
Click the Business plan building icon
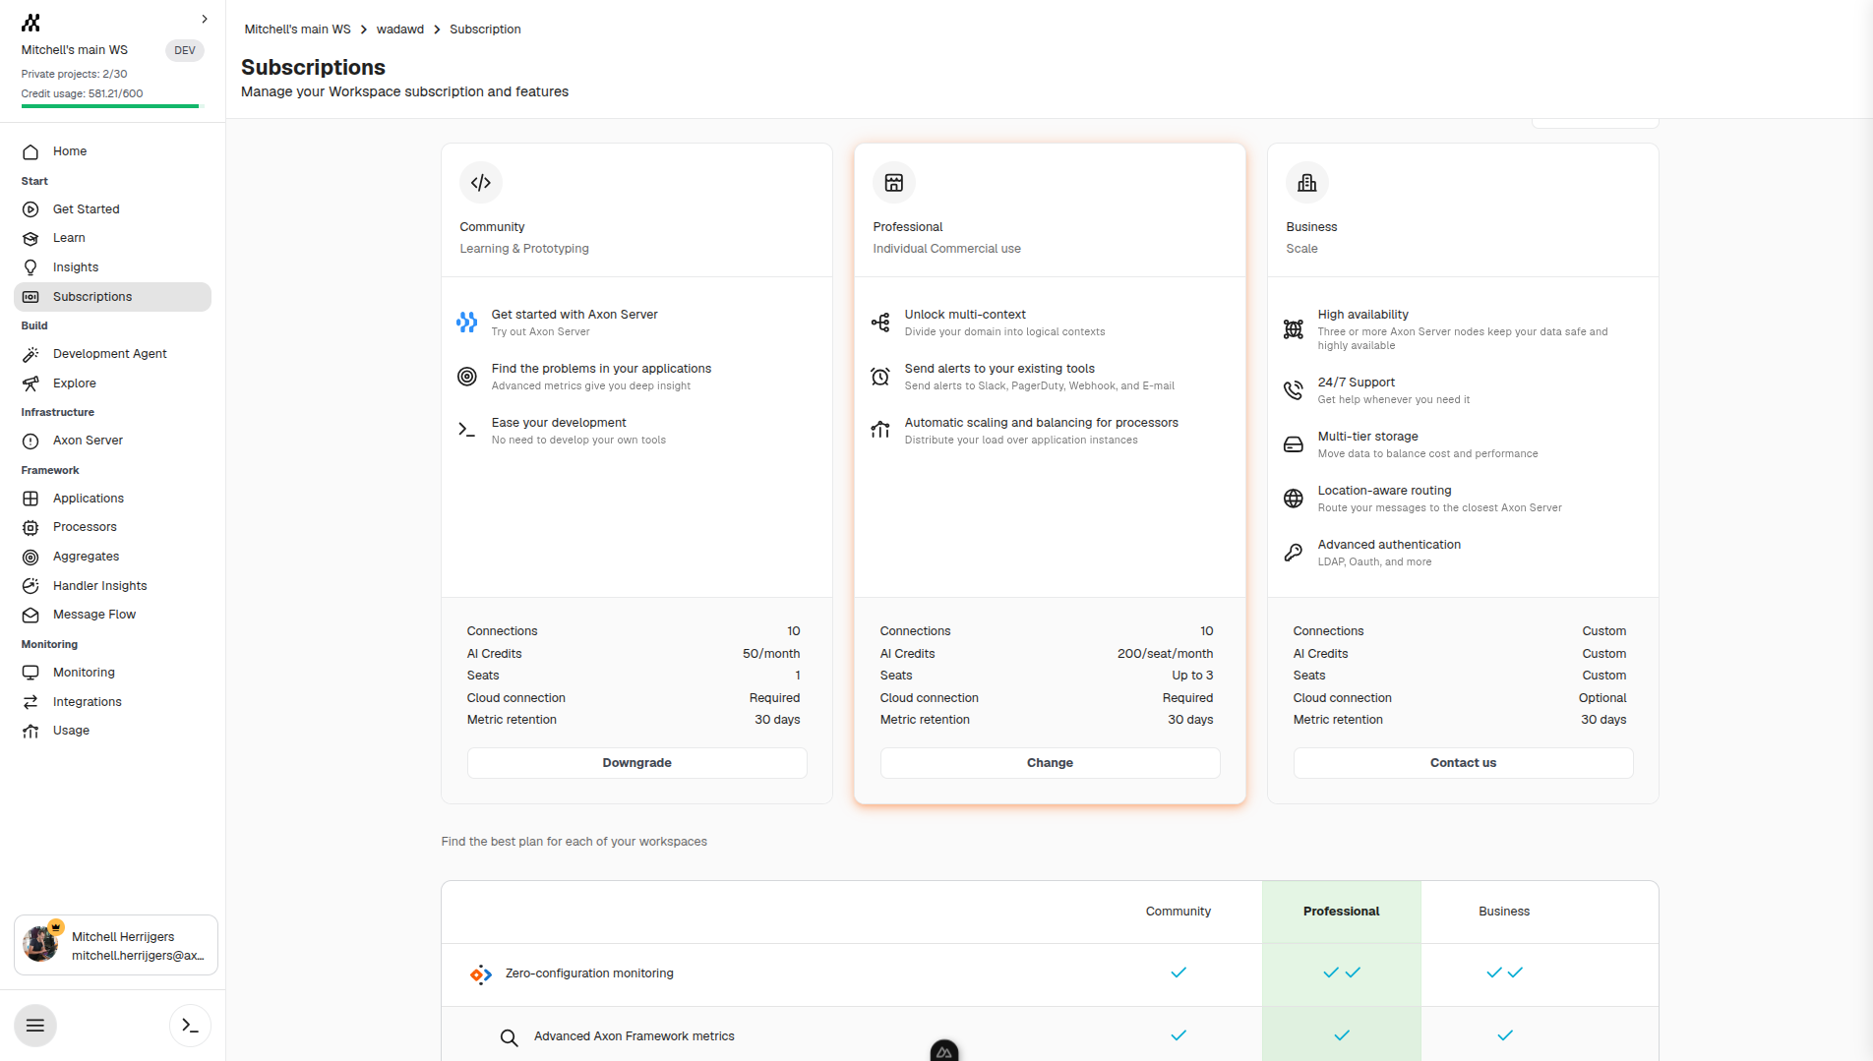1306,183
